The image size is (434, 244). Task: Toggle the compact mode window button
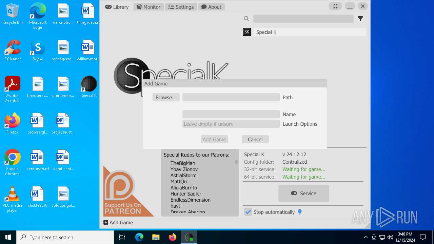tap(335, 6)
